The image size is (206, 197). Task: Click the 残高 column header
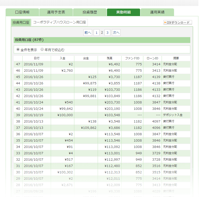110,58
